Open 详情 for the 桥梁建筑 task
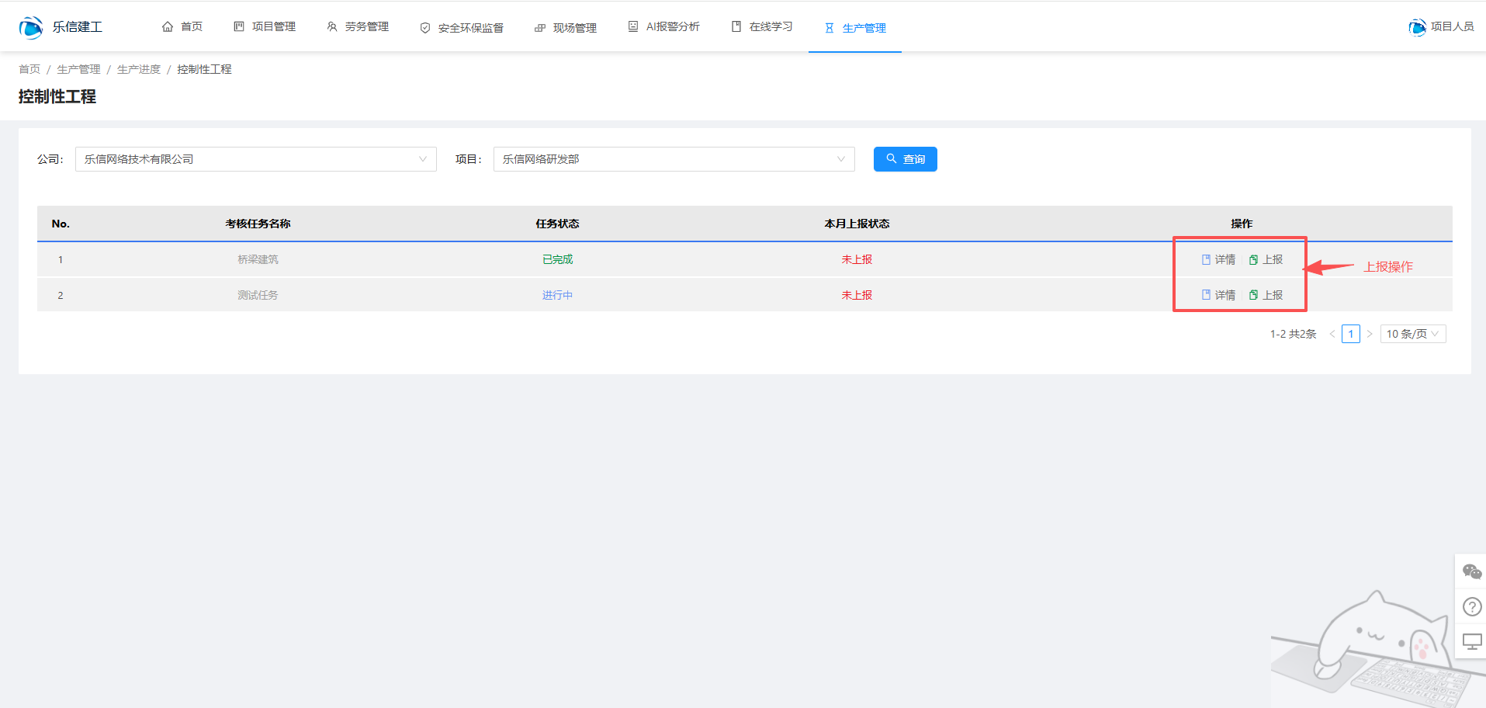This screenshot has height=708, width=1486. coord(1218,259)
